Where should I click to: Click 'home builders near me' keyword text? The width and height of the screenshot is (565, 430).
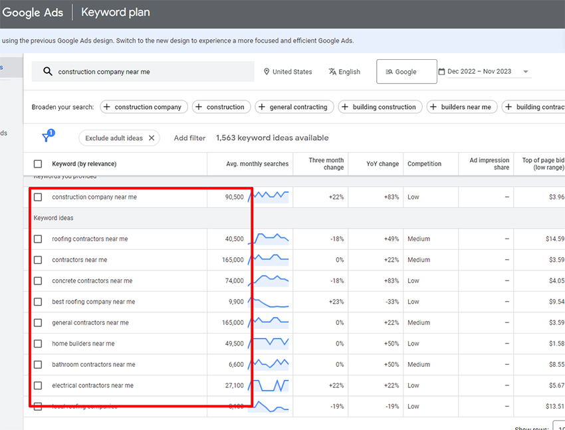(83, 344)
